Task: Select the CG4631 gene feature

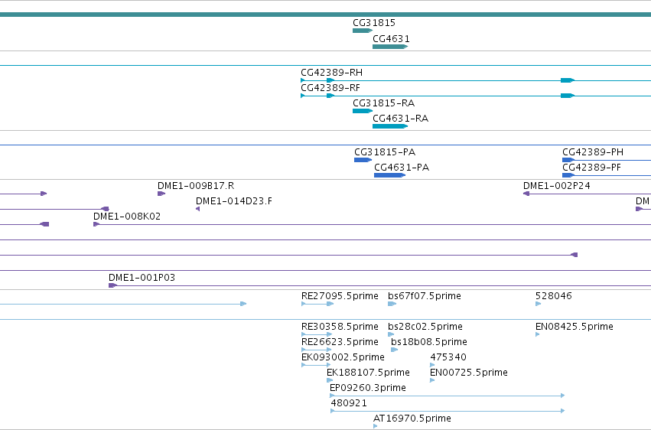Action: click(x=391, y=39)
